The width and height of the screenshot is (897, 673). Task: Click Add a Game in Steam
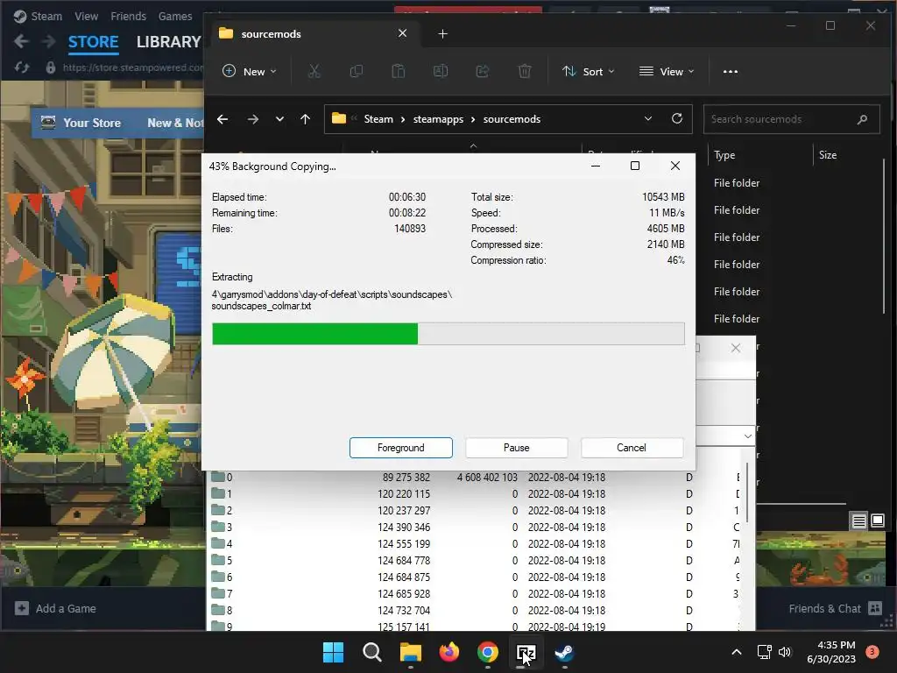pos(55,608)
